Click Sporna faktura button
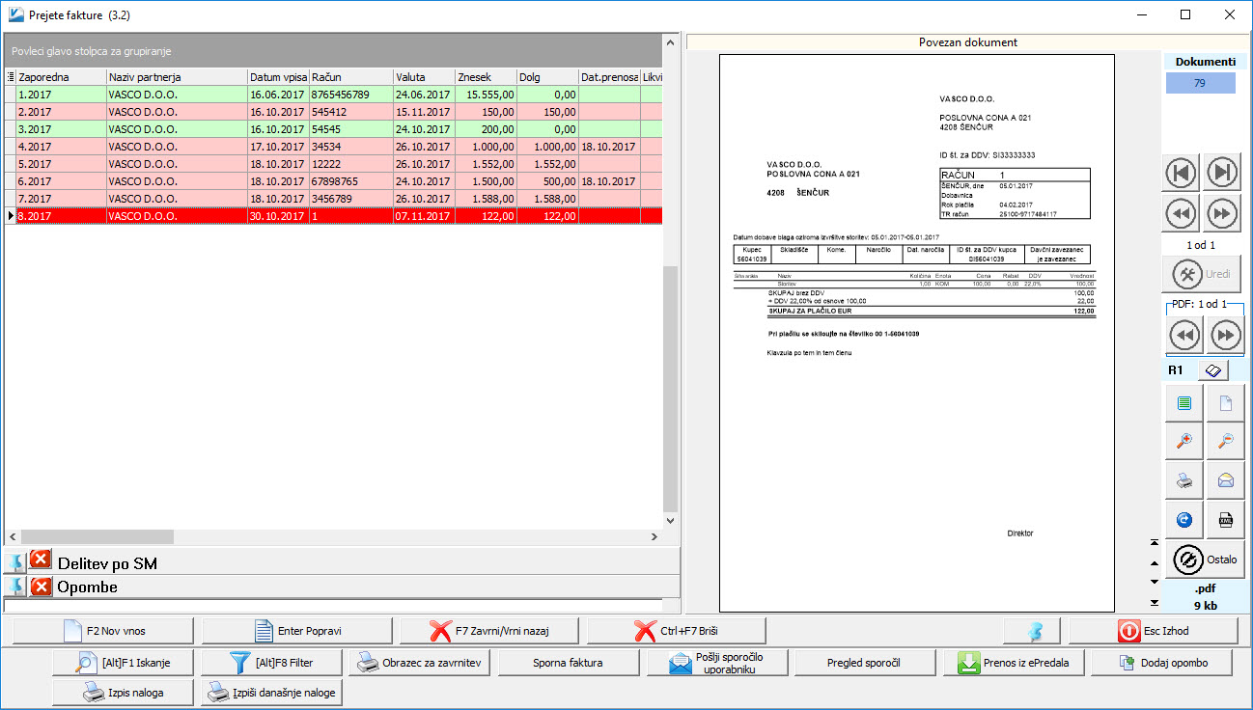 [568, 663]
